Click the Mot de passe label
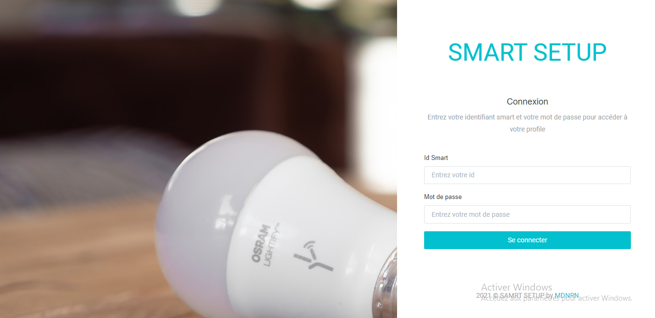 pos(443,197)
